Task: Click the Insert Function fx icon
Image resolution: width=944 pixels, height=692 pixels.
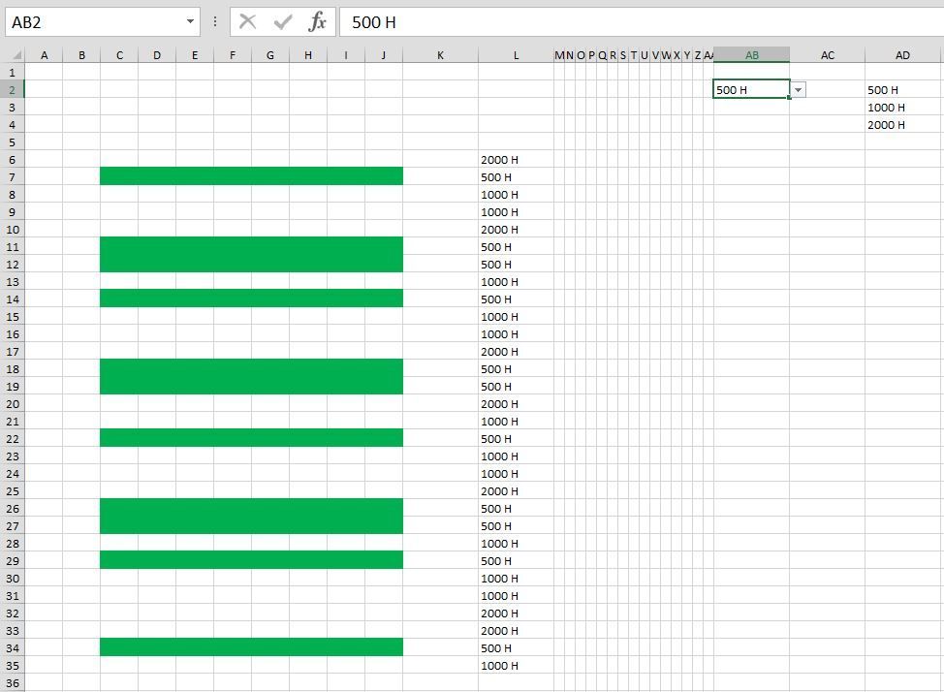Action: (x=317, y=22)
